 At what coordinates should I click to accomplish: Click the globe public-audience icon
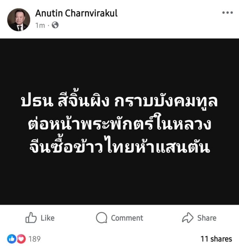point(55,25)
